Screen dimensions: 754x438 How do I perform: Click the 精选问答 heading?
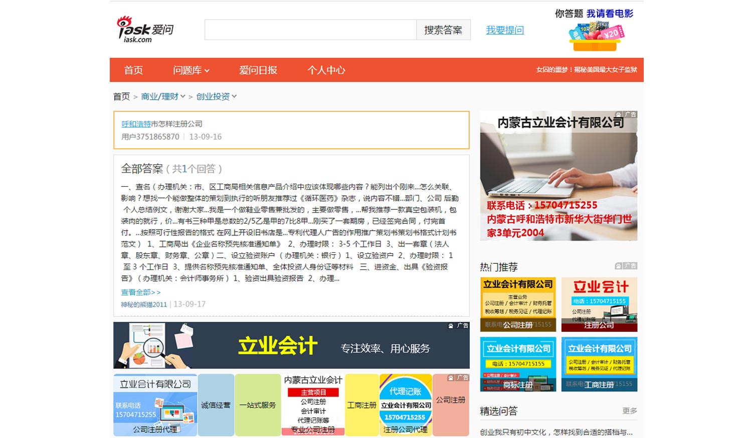click(x=499, y=411)
